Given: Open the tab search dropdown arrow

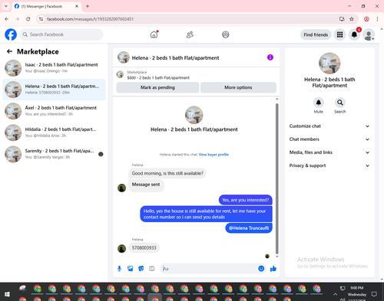Looking at the screenshot, I should point(6,6).
